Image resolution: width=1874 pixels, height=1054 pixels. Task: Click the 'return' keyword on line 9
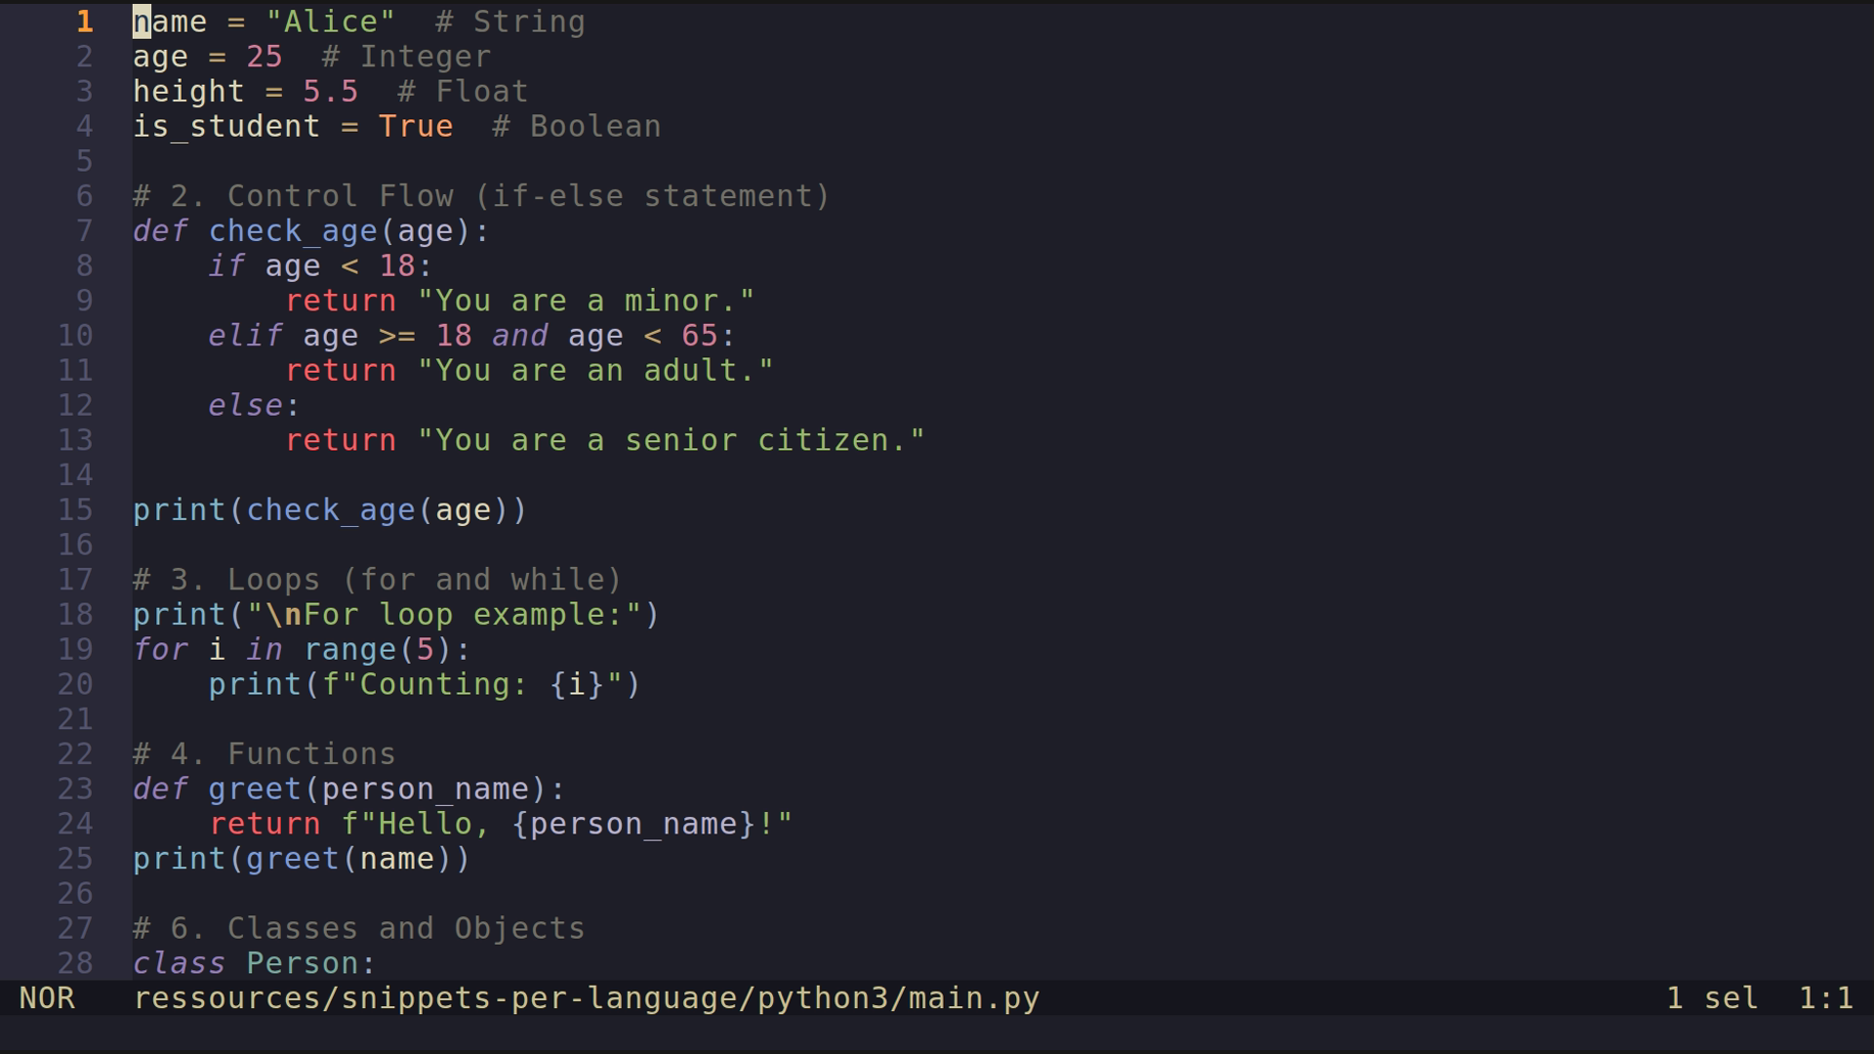coord(341,301)
